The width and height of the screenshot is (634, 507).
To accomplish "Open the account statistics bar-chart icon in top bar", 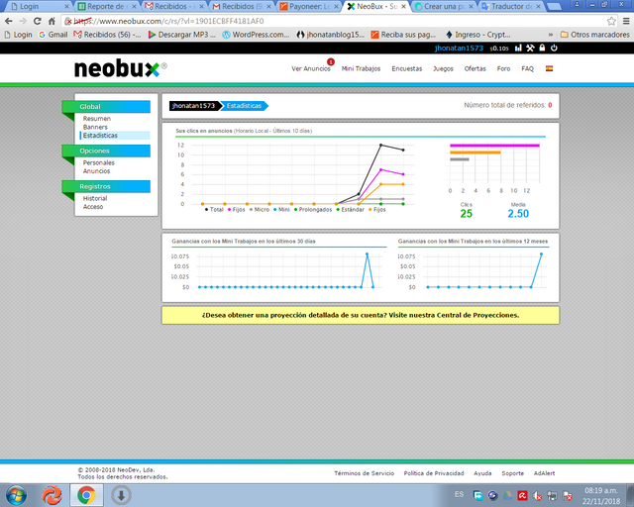I will [518, 49].
